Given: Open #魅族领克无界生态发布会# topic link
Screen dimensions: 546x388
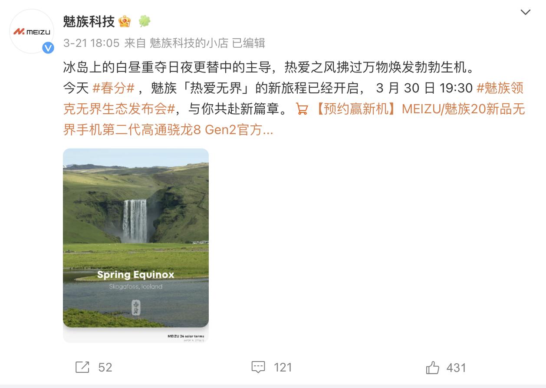Looking at the screenshot, I should [x=293, y=99].
